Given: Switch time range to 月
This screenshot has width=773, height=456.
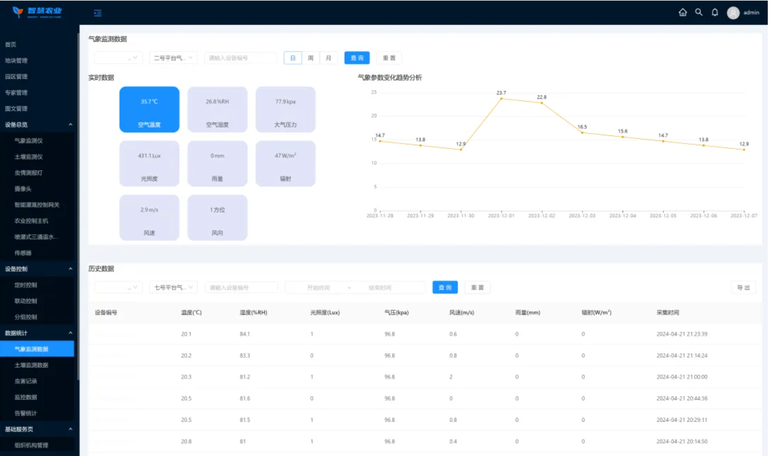Looking at the screenshot, I should (x=328, y=58).
